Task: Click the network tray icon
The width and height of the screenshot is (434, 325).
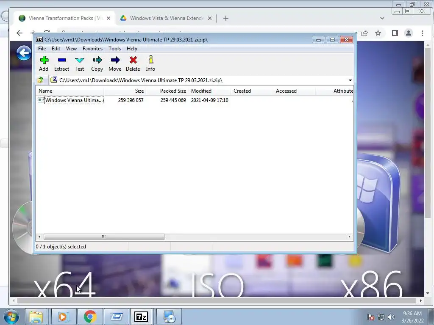Action: [381, 317]
